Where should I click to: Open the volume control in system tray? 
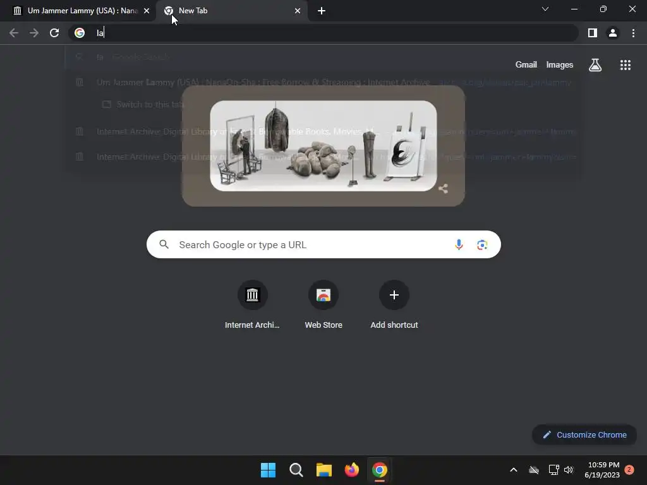point(569,470)
